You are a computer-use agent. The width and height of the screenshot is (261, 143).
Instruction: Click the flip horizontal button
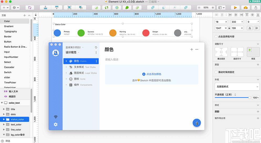point(250,28)
